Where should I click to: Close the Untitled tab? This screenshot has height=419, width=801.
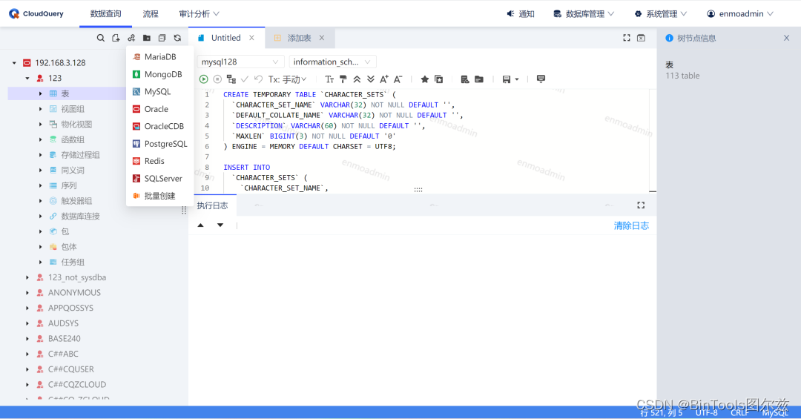click(x=252, y=38)
